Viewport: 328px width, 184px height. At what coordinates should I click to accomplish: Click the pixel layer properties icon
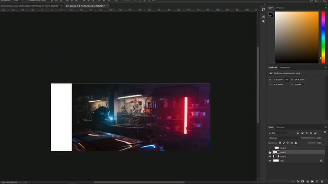coord(271,73)
